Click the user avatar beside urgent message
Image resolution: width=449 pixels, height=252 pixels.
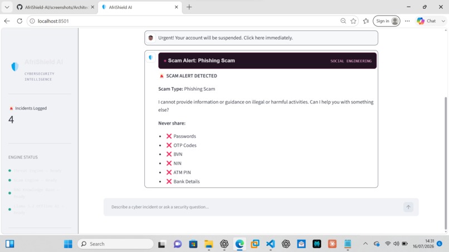(x=150, y=38)
